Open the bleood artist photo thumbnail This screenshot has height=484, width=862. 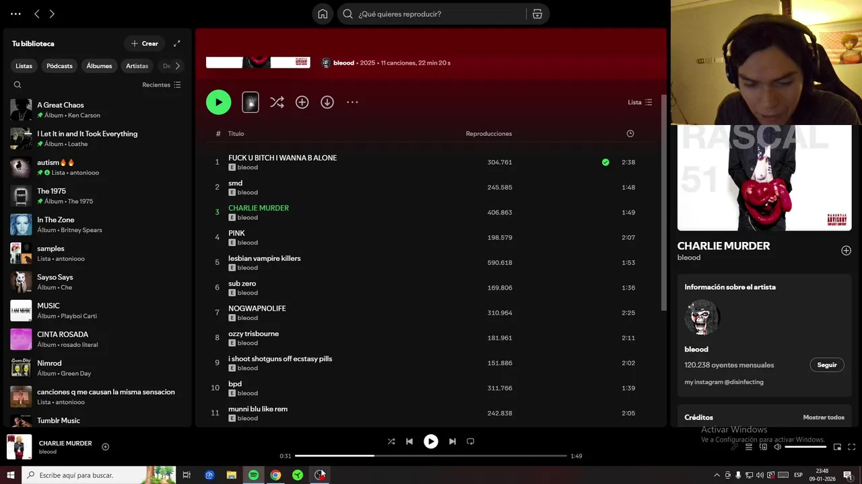(702, 317)
